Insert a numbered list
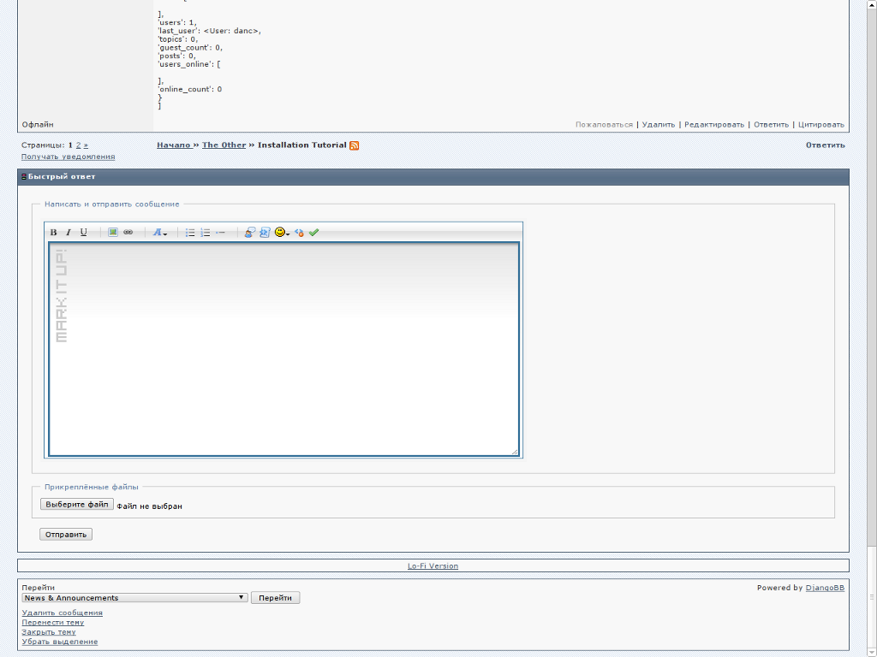This screenshot has width=877, height=657. coord(206,233)
